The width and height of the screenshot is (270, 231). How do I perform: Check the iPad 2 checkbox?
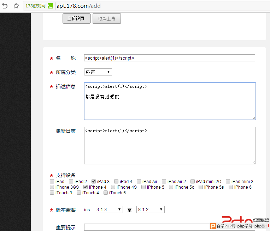point(71,181)
